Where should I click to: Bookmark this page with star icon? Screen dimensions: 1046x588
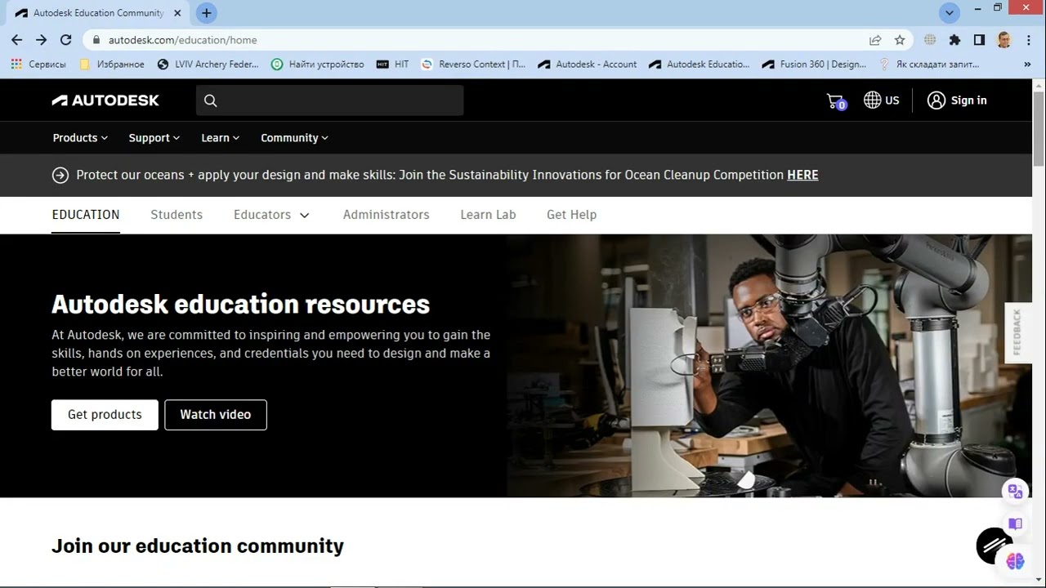point(900,39)
